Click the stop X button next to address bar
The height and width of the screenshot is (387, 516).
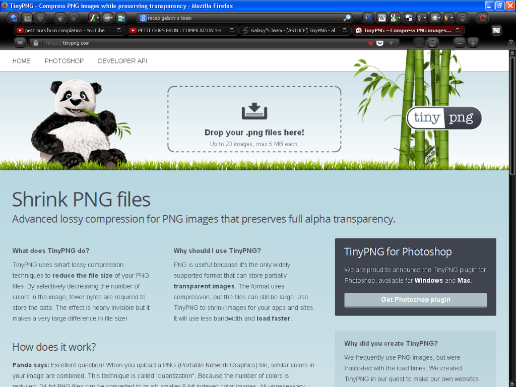(419, 43)
